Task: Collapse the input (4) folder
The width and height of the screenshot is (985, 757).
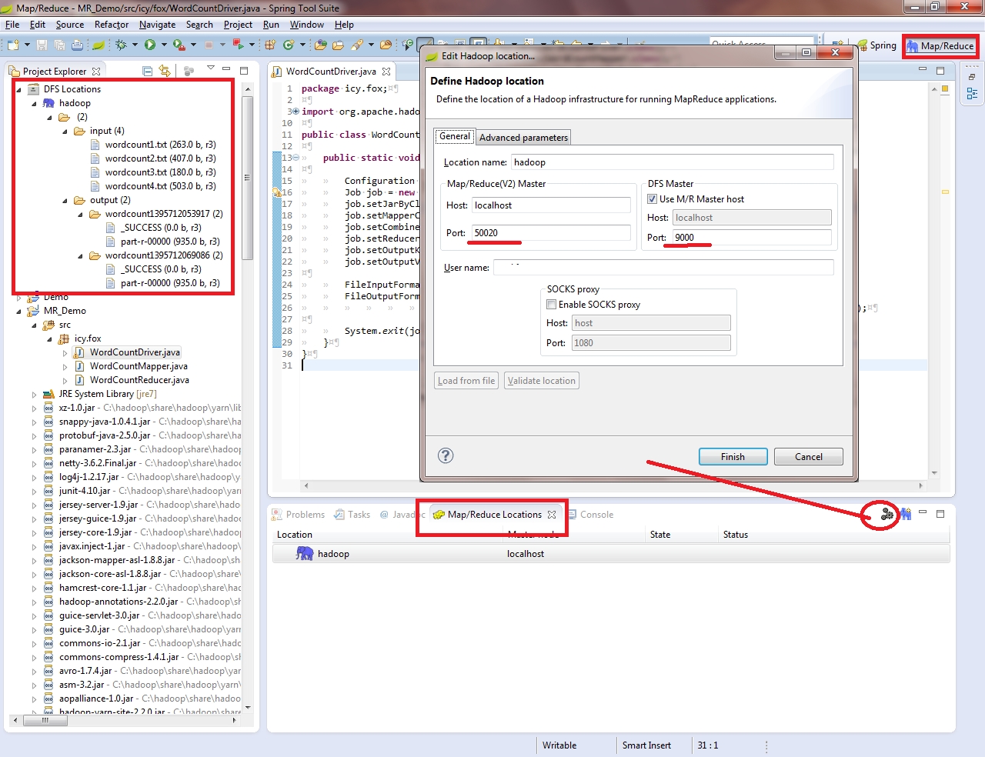Action: click(65, 132)
